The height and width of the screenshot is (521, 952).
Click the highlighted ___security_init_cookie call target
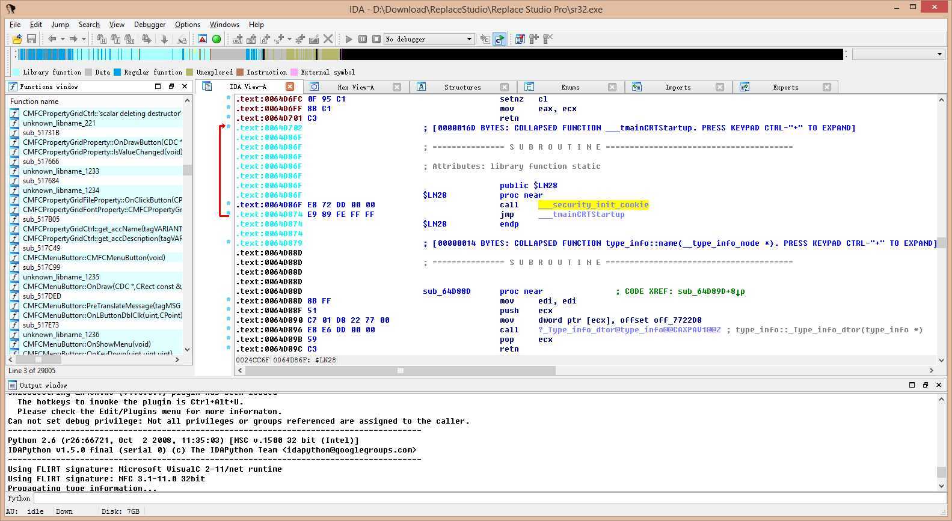(x=594, y=205)
